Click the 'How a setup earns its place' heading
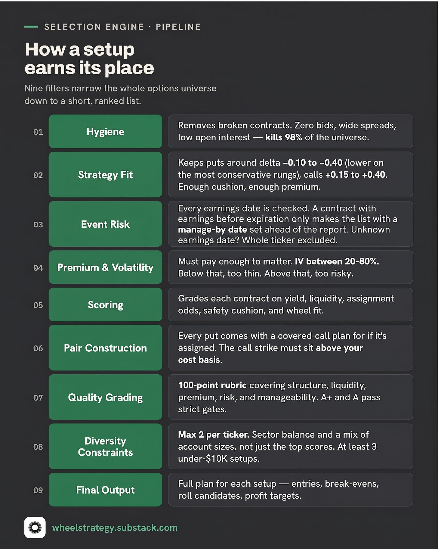This screenshot has height=549, width=438. click(89, 58)
